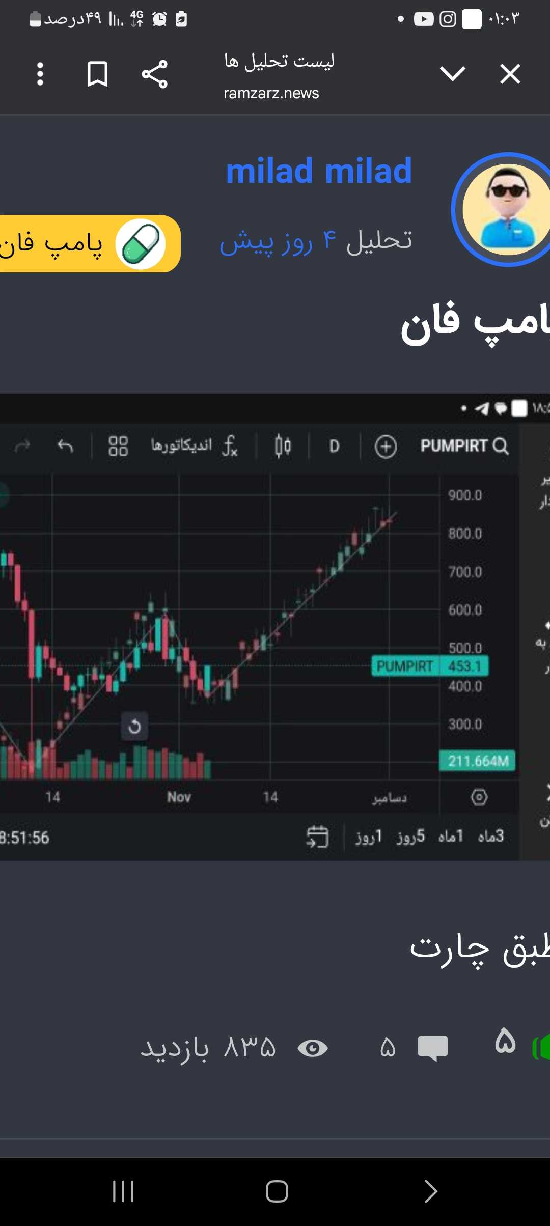Open the اندیکاتورها indicators menu
Image resolution: width=550 pixels, height=1226 pixels.
[x=194, y=446]
